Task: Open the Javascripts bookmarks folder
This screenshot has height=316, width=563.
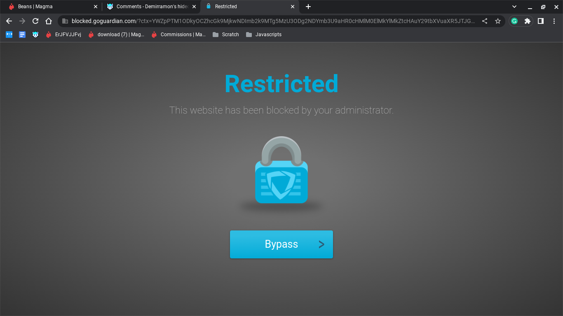Action: click(x=264, y=35)
